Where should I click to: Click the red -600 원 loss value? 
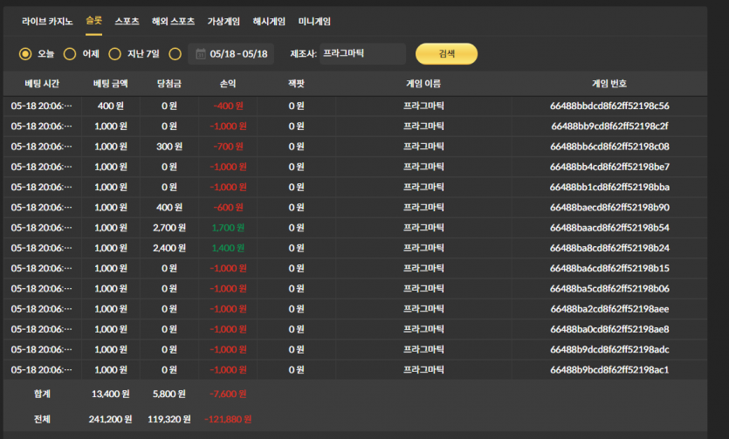(228, 207)
